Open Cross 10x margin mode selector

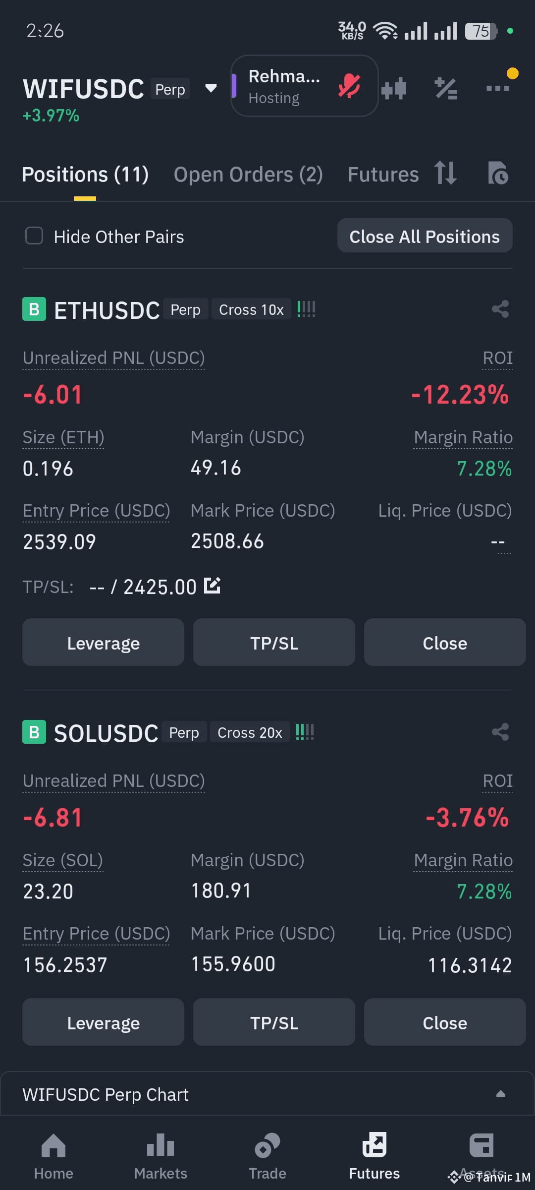pyautogui.click(x=251, y=309)
